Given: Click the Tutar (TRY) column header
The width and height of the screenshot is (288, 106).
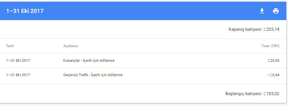Looking at the screenshot, I should coord(270,46).
